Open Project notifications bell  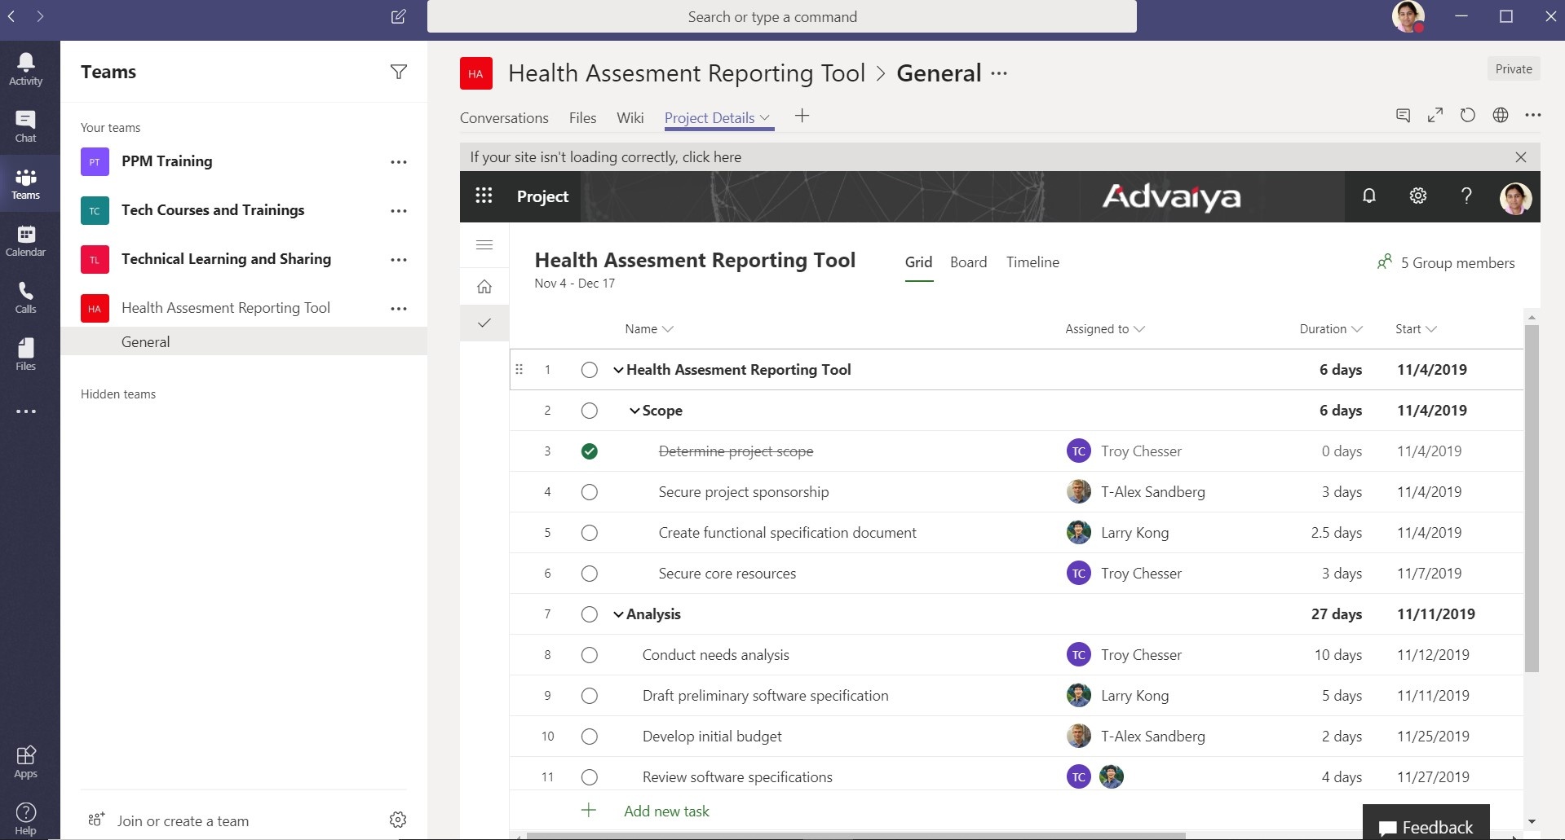pyautogui.click(x=1369, y=196)
